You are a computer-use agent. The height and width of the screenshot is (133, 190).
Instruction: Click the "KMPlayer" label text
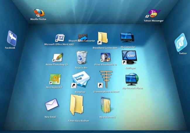click(131, 68)
